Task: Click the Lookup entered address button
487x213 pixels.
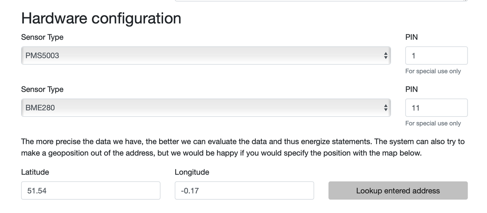Action: (398, 190)
